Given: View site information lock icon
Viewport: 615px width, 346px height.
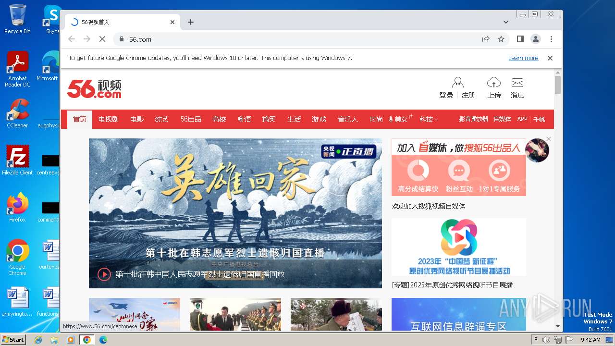Looking at the screenshot, I should [x=122, y=39].
